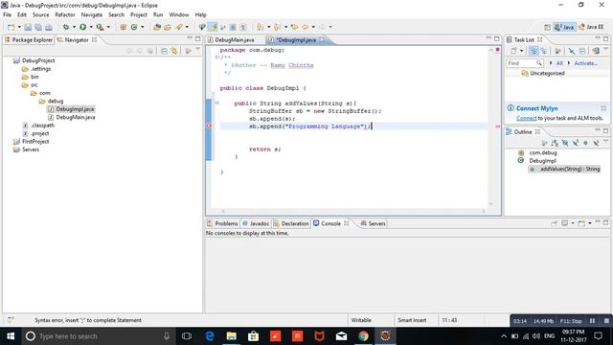Open the Search dropdown arrow
Viewport: 613px width, 345px height.
pos(187,27)
